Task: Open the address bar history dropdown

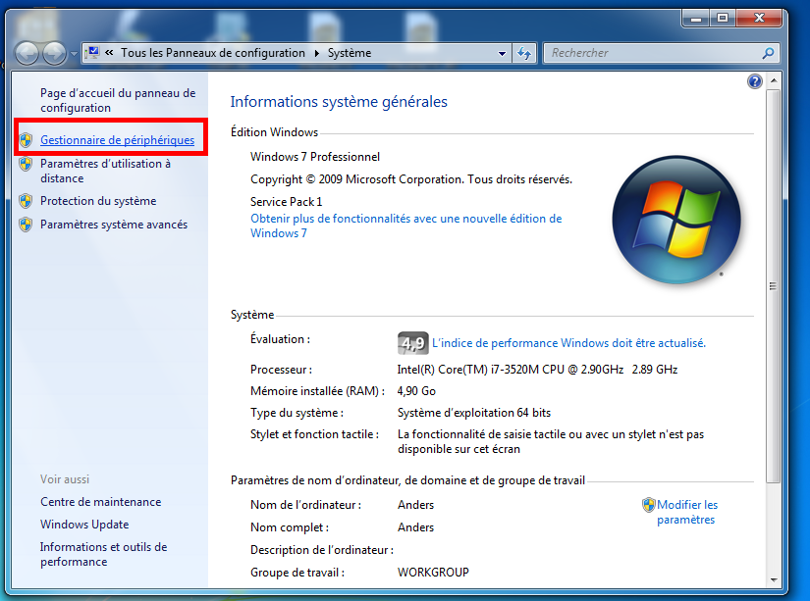Action: 502,53
